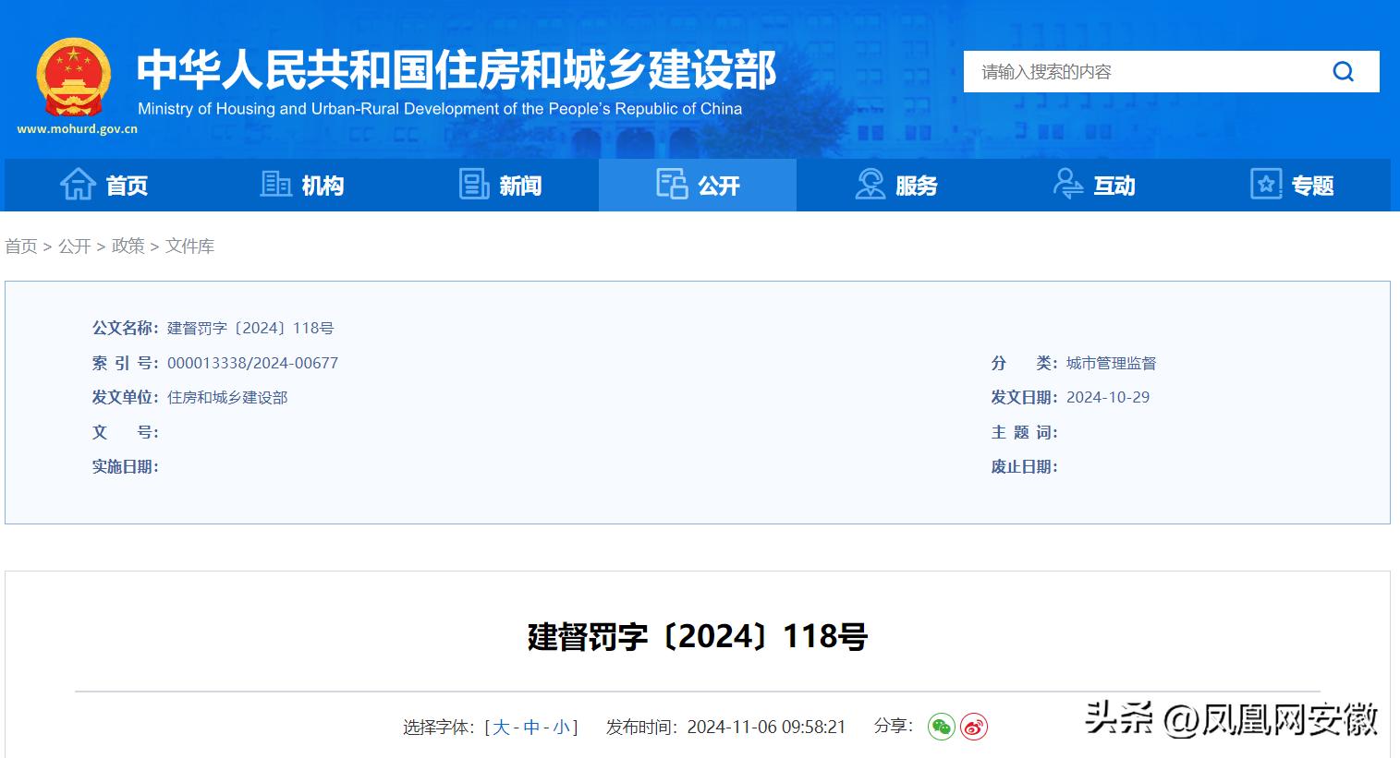Viewport: 1400px width, 758px height.
Task: Share the article via Weibo icon
Action: [x=972, y=728]
